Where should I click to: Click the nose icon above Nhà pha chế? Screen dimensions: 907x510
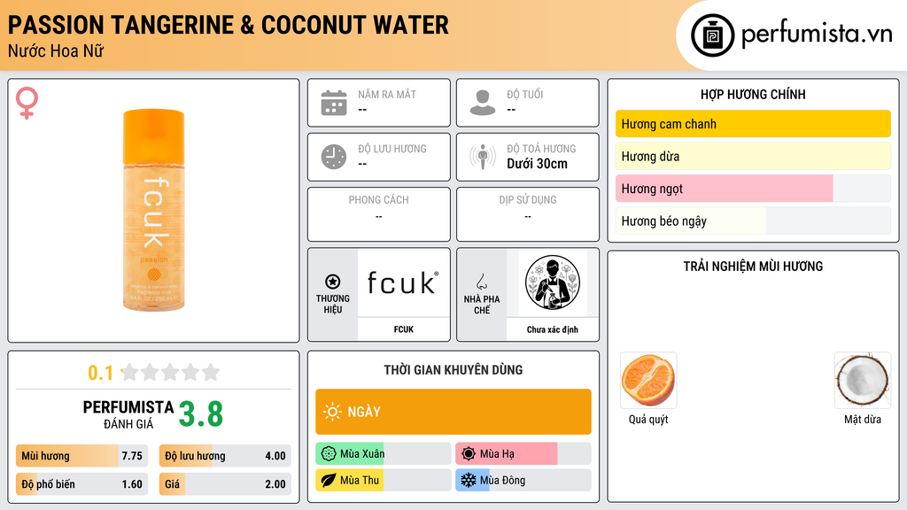coord(481,282)
